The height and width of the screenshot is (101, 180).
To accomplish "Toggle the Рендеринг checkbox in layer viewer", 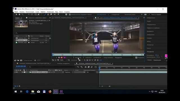I will (136, 58).
